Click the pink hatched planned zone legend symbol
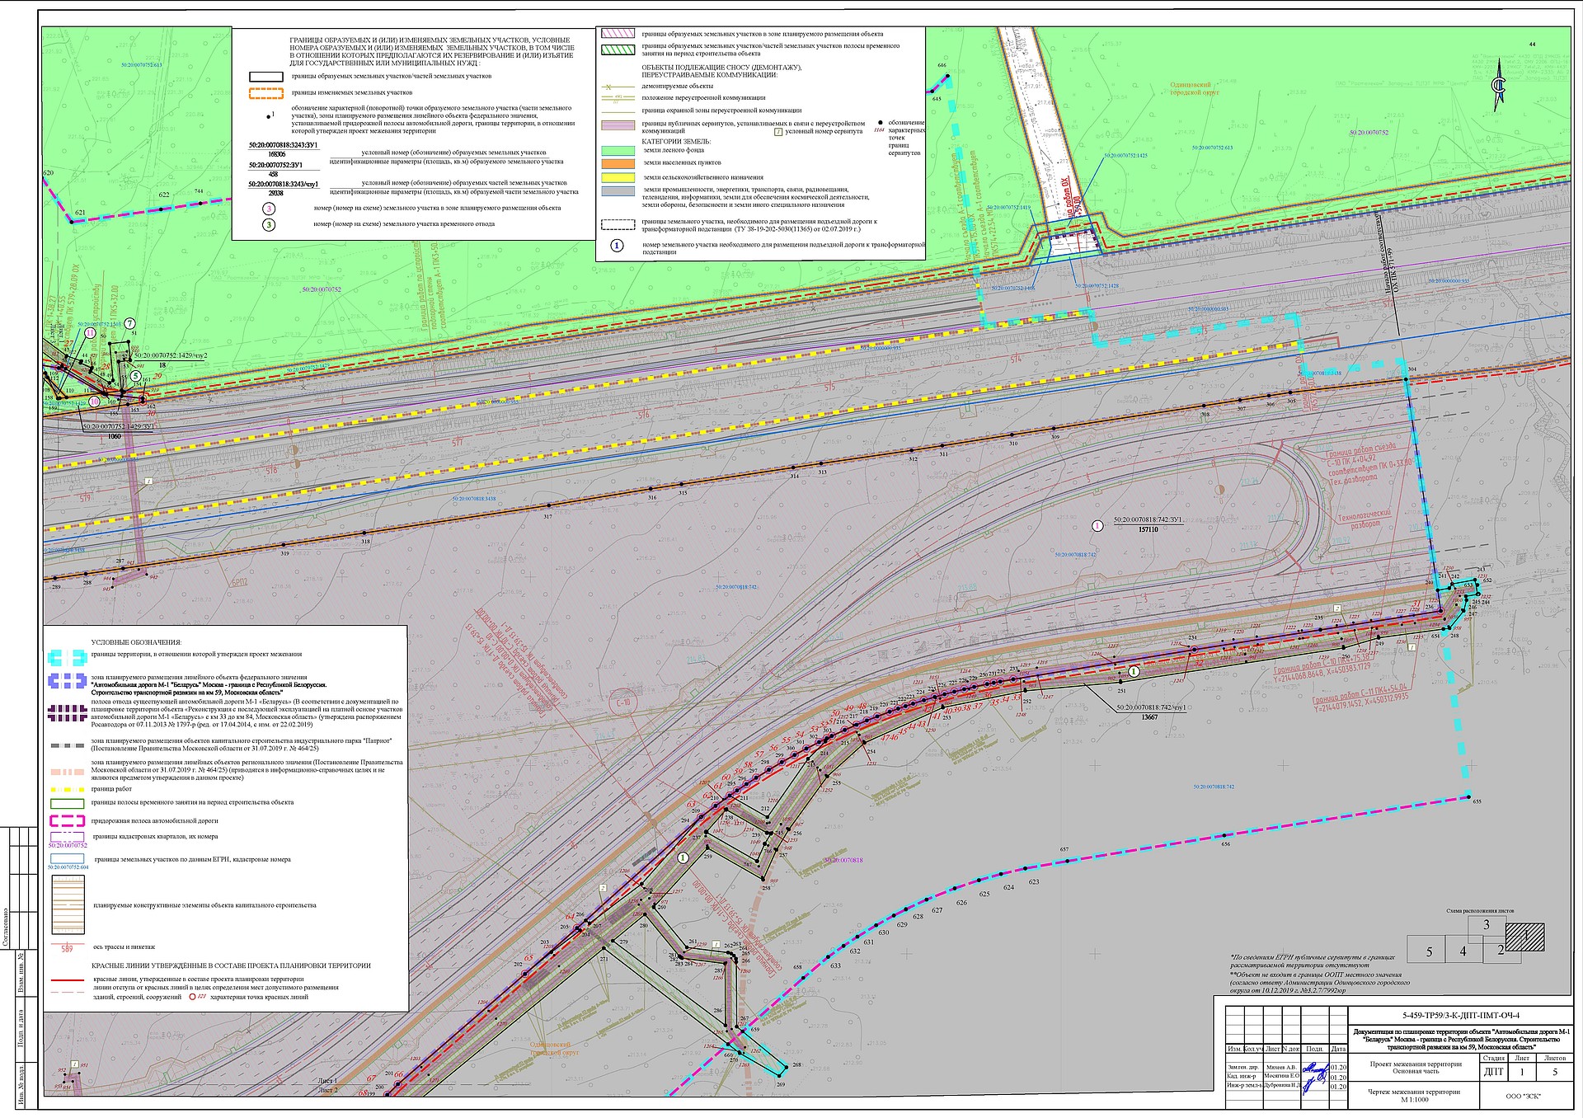The width and height of the screenshot is (1583, 1118). (618, 34)
